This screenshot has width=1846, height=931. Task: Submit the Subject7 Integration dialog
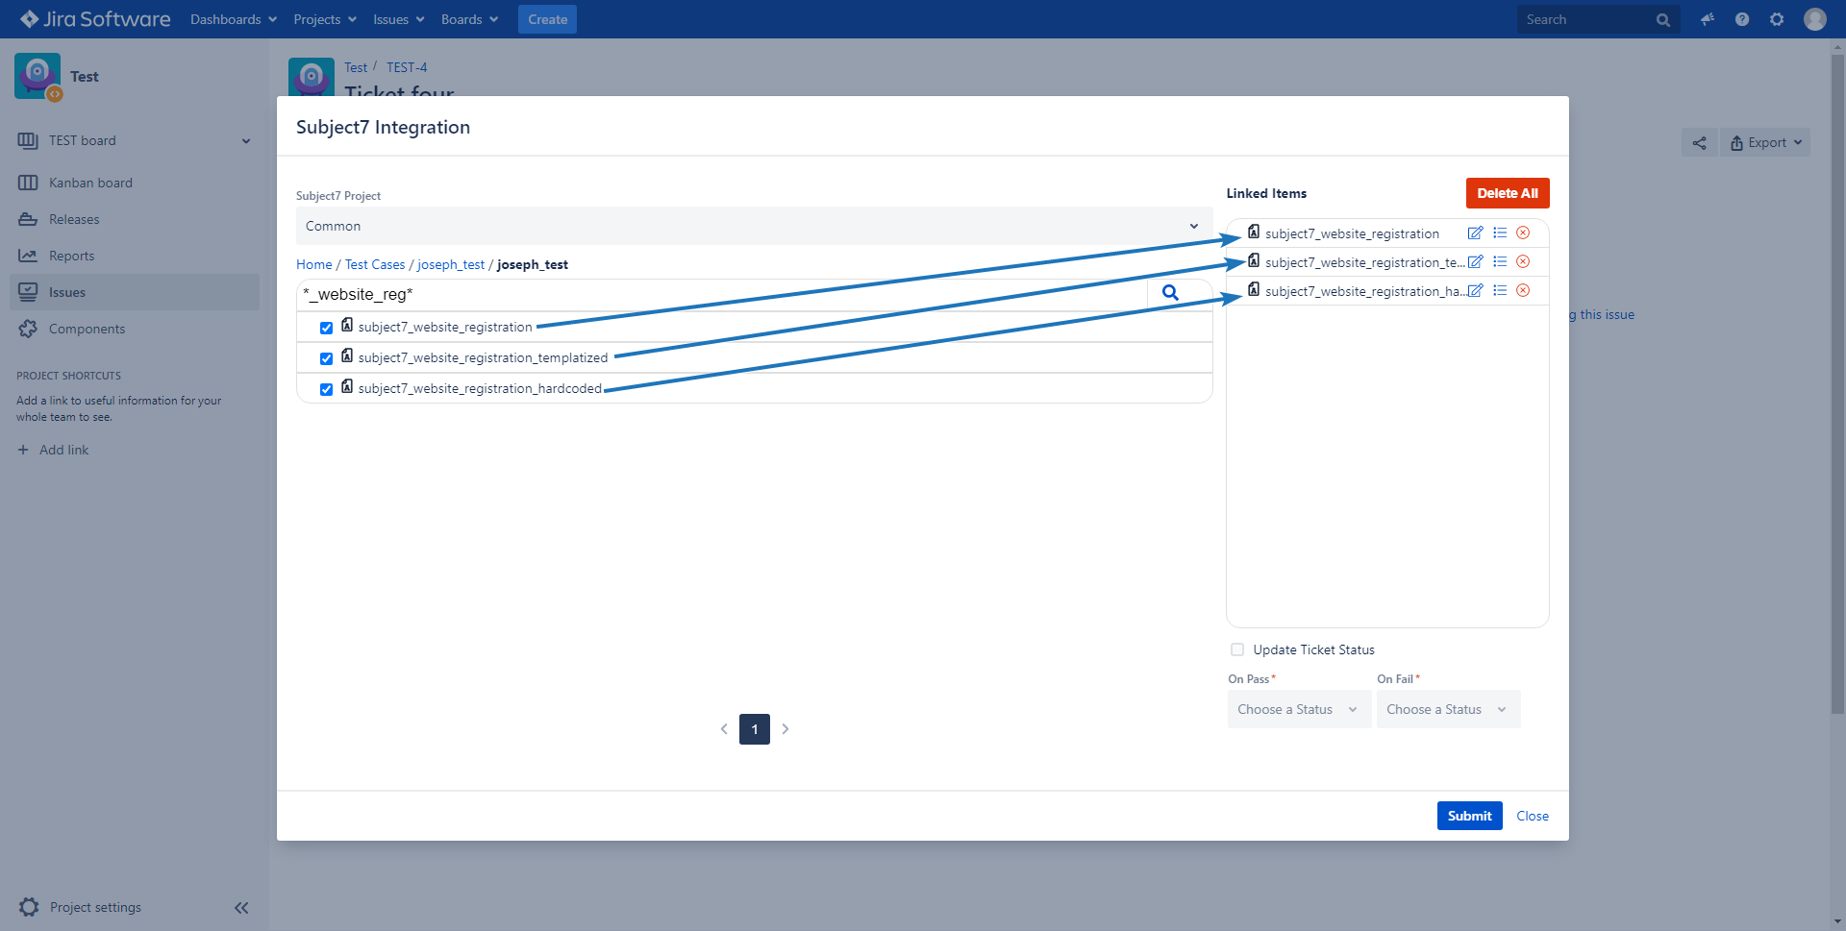click(1469, 816)
